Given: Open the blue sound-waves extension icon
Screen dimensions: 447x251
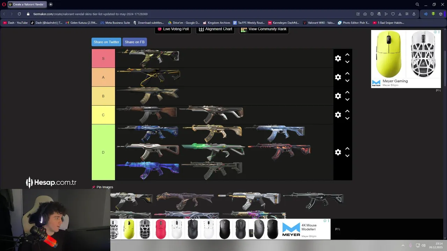Looking at the screenshot, I should [426, 14].
